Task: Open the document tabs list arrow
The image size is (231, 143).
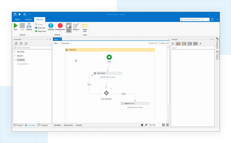Action: point(168,39)
